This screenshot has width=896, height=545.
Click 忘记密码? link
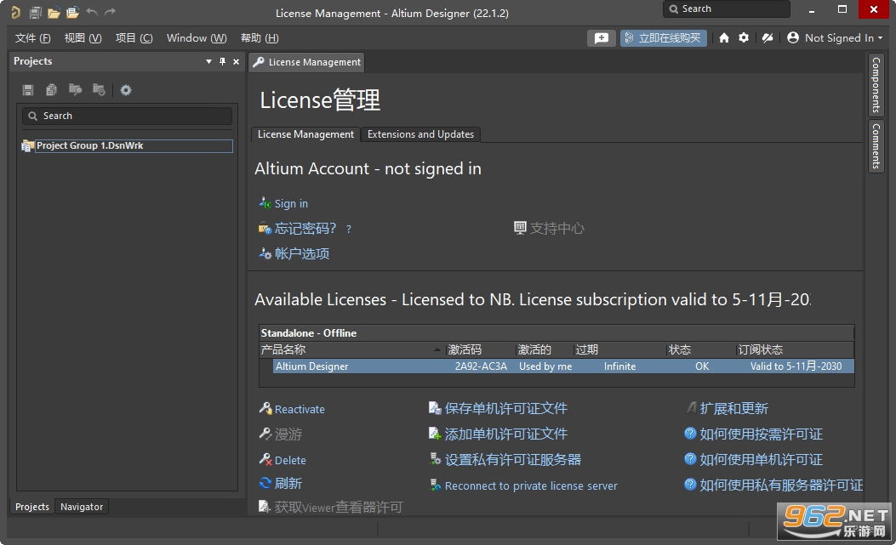point(305,229)
